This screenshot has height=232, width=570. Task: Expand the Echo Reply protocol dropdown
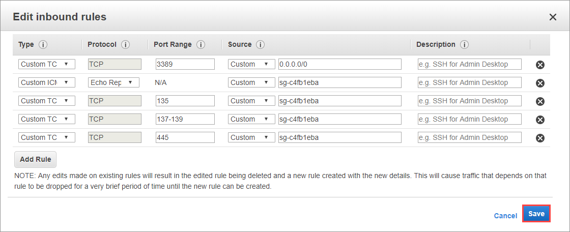pyautogui.click(x=113, y=82)
